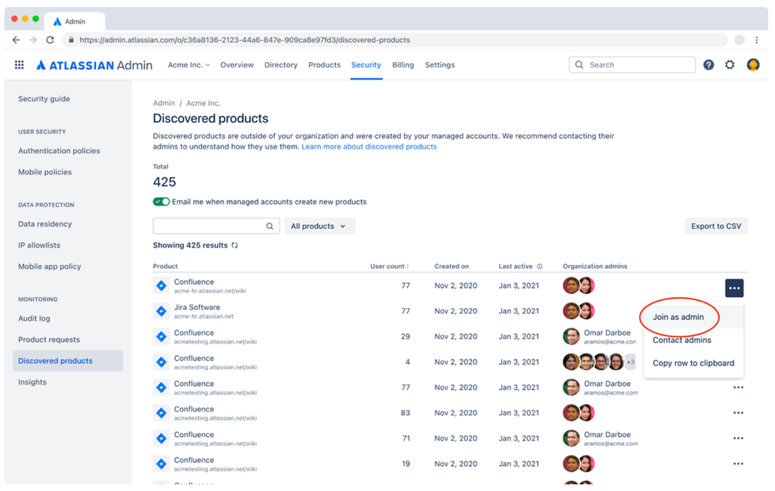Screen dimensions: 775x491
Task: Click the browser address bar URL
Action: [x=245, y=40]
